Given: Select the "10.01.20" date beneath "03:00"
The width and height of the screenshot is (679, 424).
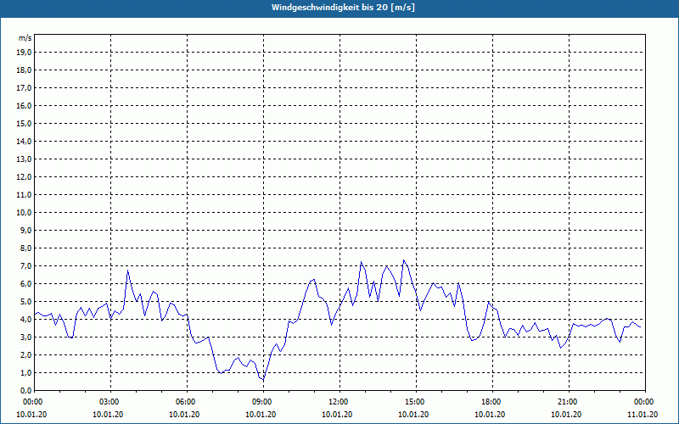Looking at the screenshot, I should (x=108, y=415).
